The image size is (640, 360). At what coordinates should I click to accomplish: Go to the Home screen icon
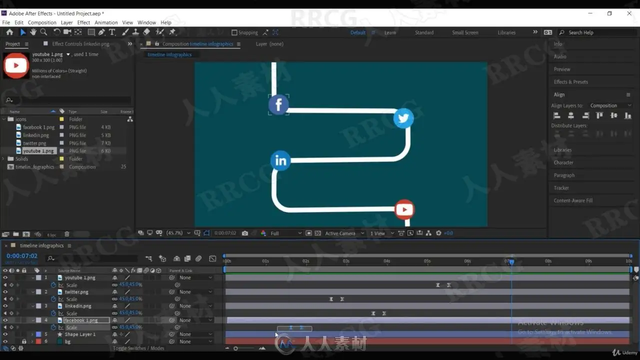9,32
